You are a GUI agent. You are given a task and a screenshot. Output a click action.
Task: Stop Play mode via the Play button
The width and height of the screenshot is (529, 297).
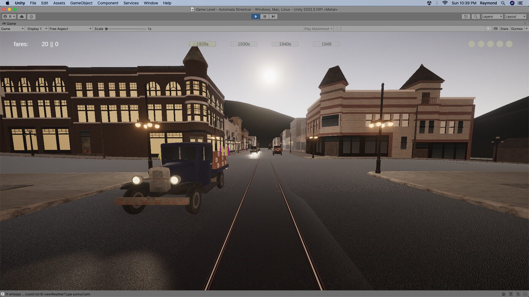[x=256, y=16]
